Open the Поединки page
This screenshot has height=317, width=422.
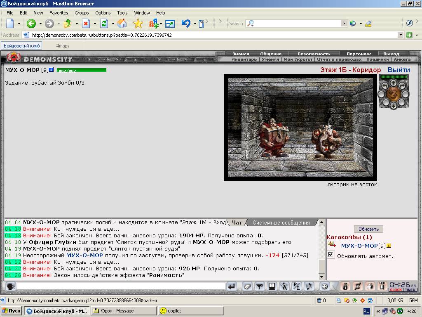click(x=377, y=59)
